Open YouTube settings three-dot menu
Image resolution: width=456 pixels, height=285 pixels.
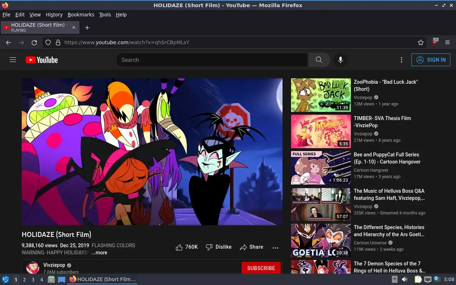coord(401,60)
